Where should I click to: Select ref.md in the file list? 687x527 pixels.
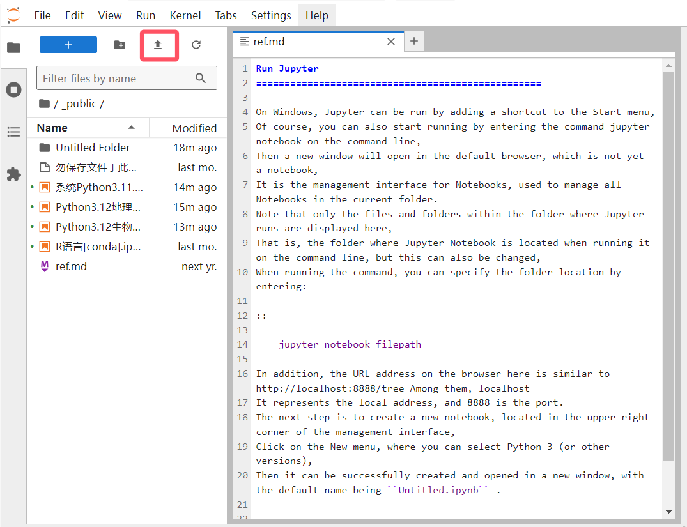click(x=127, y=266)
